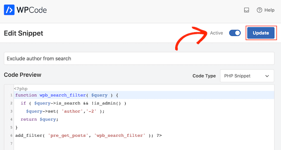The height and width of the screenshot is (150, 281).
Task: Click the '<?php' opening tag line
Action: (21, 89)
